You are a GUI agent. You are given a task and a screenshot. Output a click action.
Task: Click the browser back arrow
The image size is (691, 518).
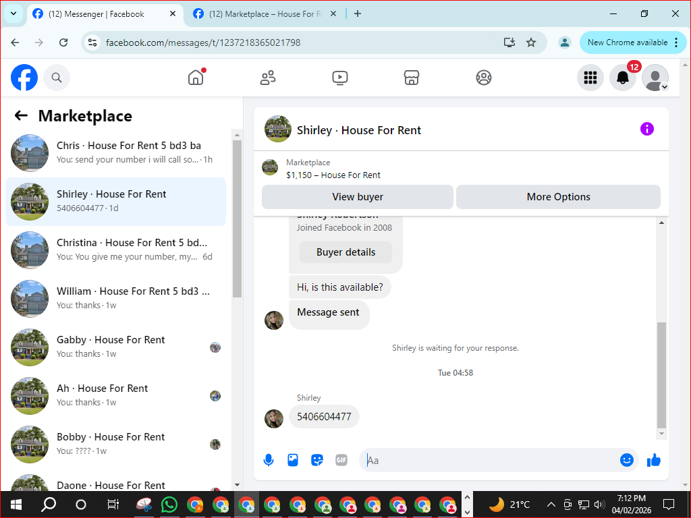pos(15,42)
